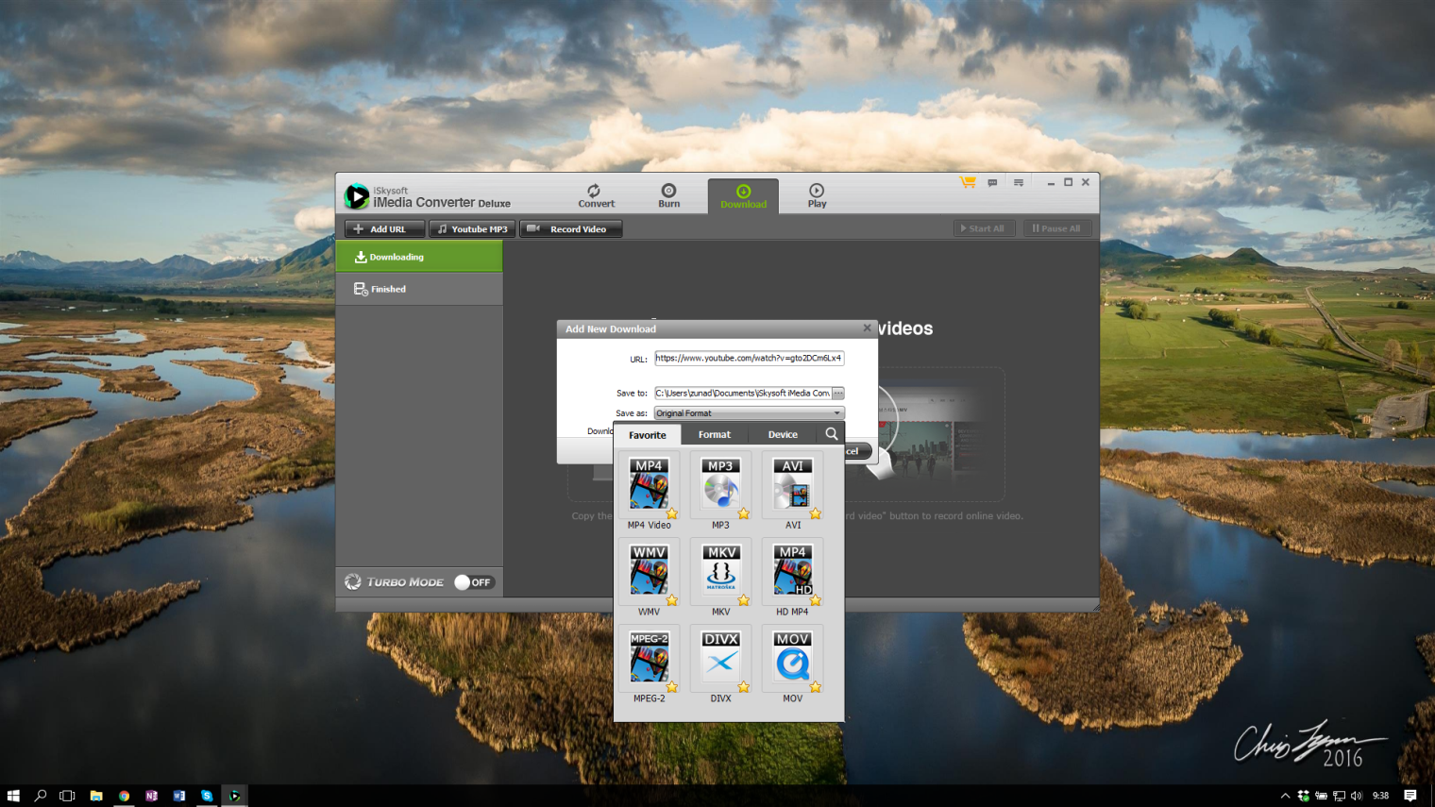Open the shopping cart purchase icon
1435x807 pixels.
(x=968, y=182)
